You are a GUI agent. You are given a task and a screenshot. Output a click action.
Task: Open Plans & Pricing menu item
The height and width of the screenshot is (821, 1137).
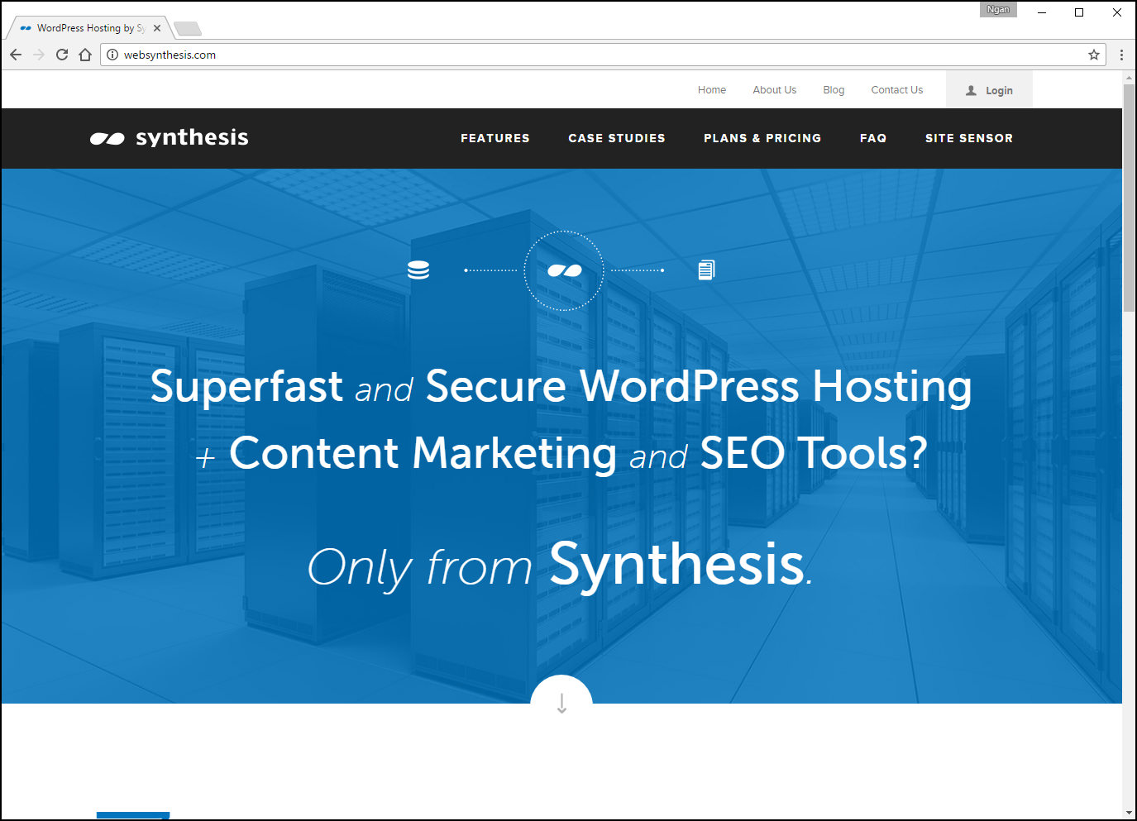tap(762, 138)
